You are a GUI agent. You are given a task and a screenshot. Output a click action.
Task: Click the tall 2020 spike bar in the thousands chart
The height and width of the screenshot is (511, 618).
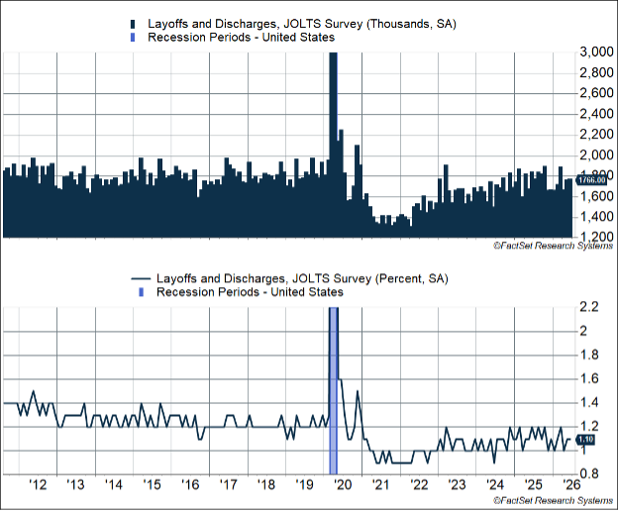click(x=334, y=145)
